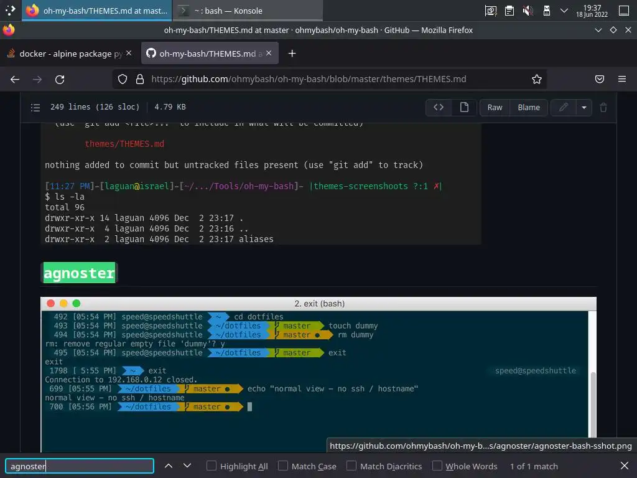Click the '4.79 KB' file size

pyautogui.click(x=170, y=107)
